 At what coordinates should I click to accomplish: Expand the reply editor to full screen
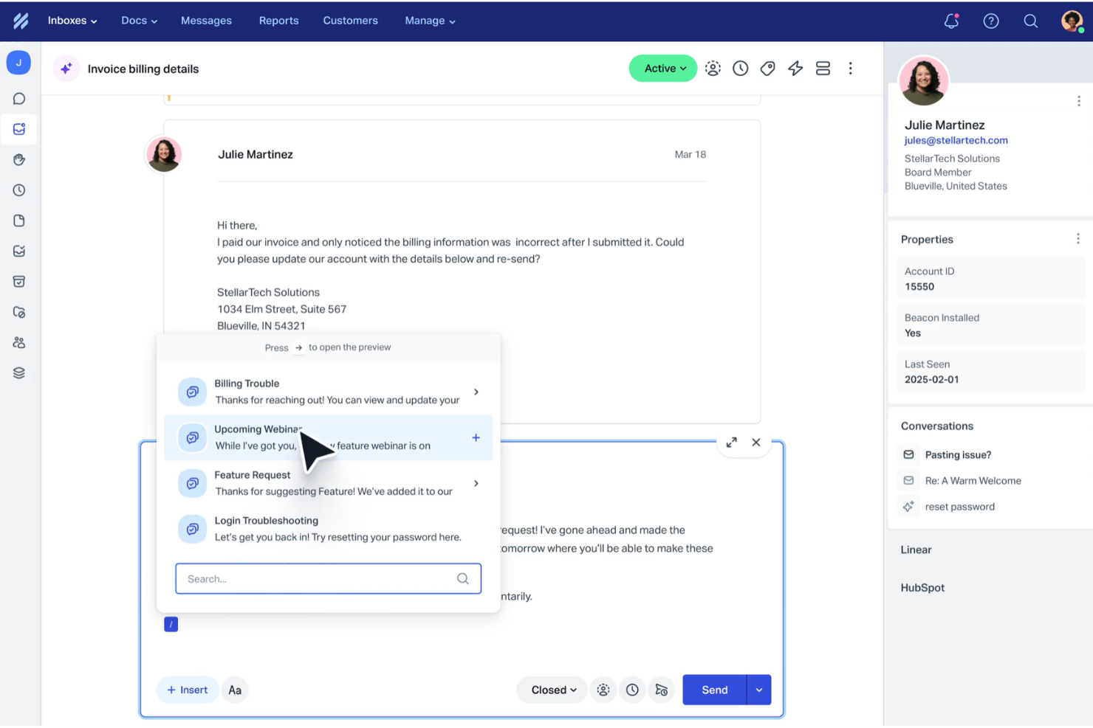pyautogui.click(x=731, y=442)
